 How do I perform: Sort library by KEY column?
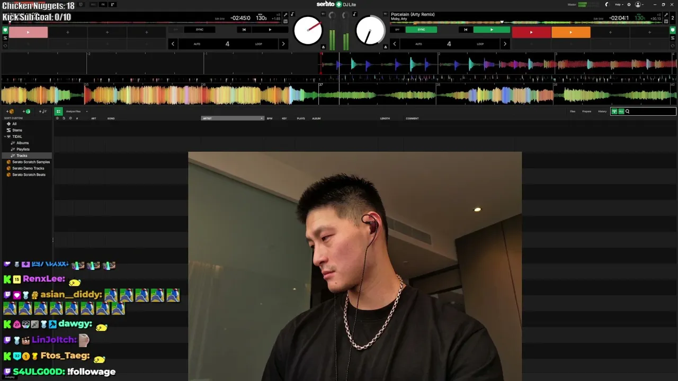[x=284, y=119]
